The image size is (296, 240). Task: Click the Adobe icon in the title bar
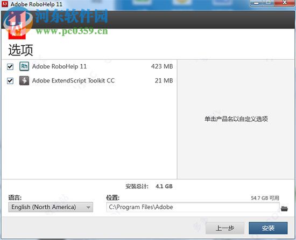(5, 4)
